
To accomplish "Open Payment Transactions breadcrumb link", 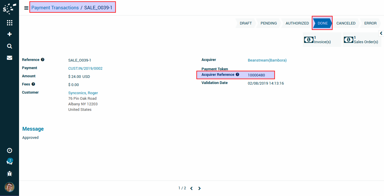I will 55,8.
